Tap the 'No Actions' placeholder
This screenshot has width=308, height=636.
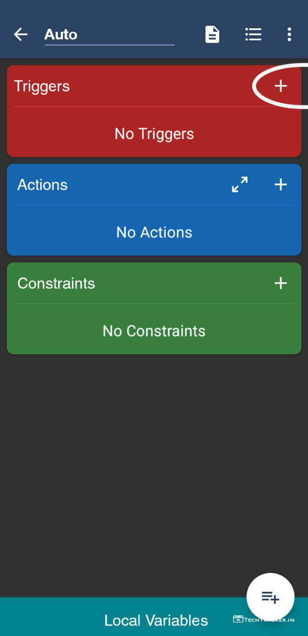pos(154,232)
